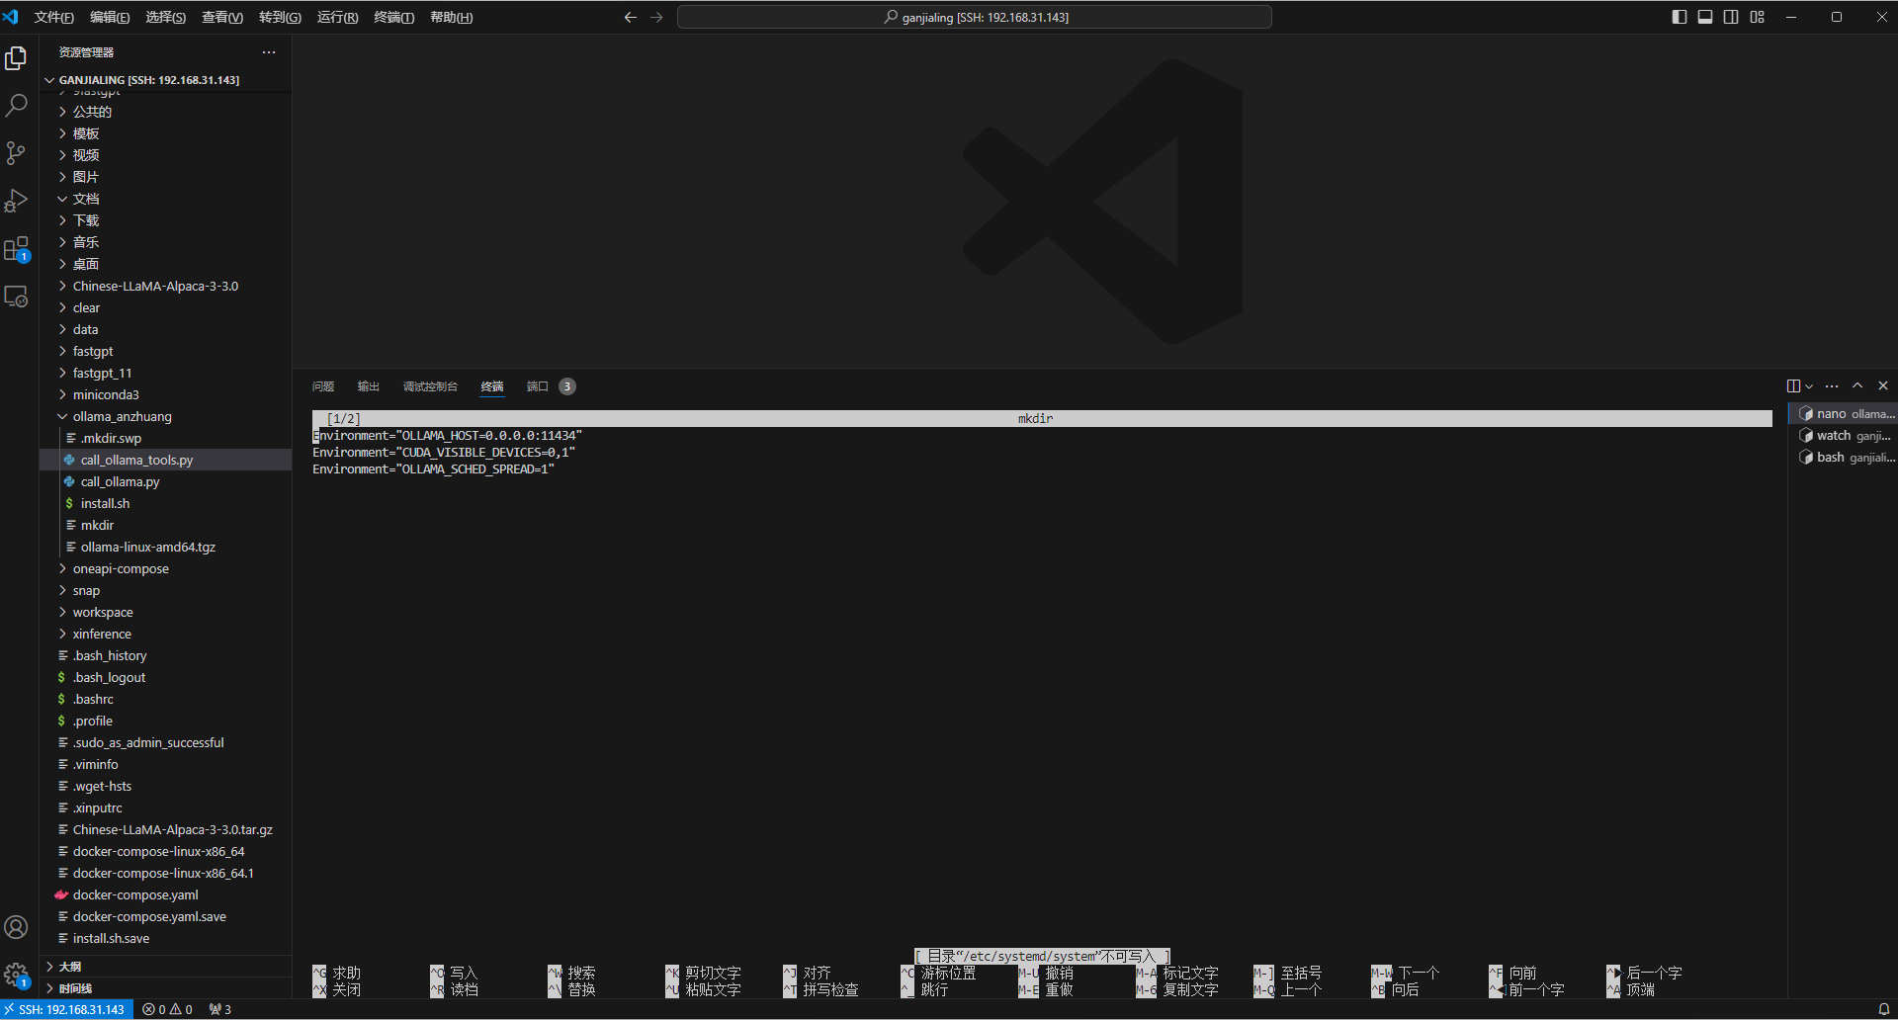
Task: Open the terminal launch profile dropdown arrow
Action: click(x=1809, y=385)
